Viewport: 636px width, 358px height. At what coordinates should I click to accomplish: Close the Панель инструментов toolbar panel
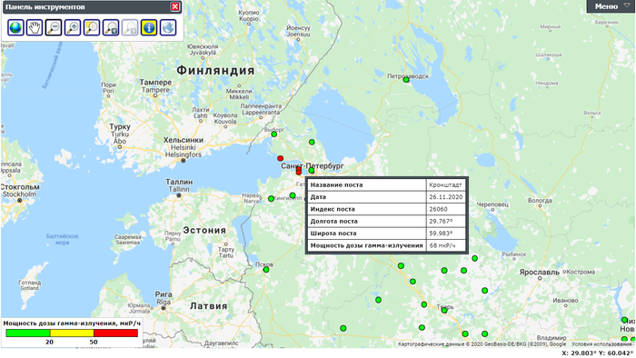(174, 6)
